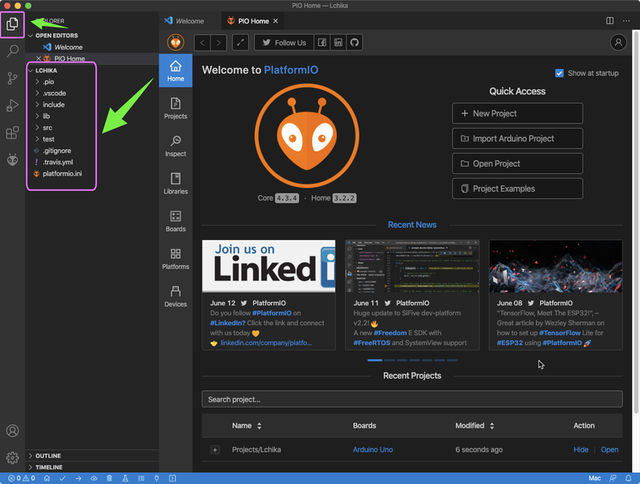Viewport: 640px width, 484px height.
Task: Open Boards in PIO sidebar
Action: tap(175, 221)
